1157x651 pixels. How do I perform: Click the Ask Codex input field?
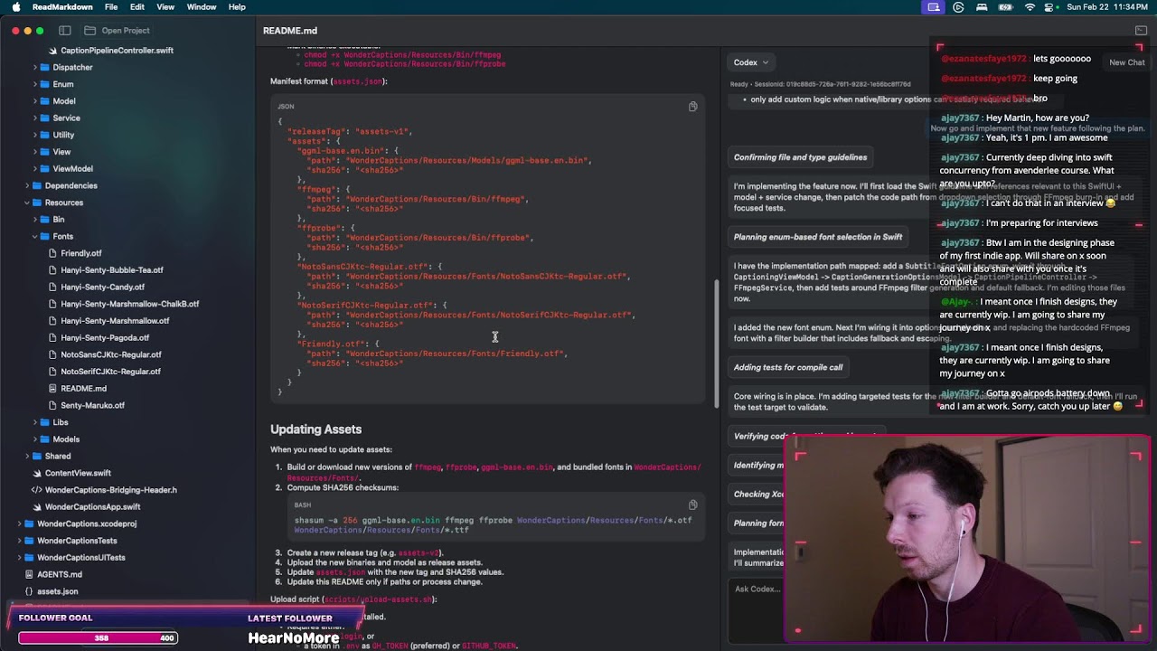tap(757, 590)
